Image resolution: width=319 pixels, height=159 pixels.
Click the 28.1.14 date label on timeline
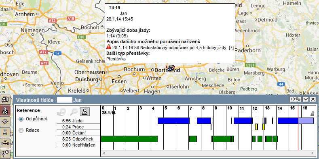tap(108, 113)
